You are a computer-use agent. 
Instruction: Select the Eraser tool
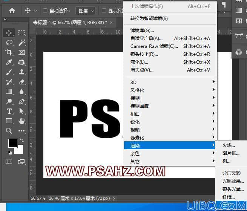click(x=21, y=82)
